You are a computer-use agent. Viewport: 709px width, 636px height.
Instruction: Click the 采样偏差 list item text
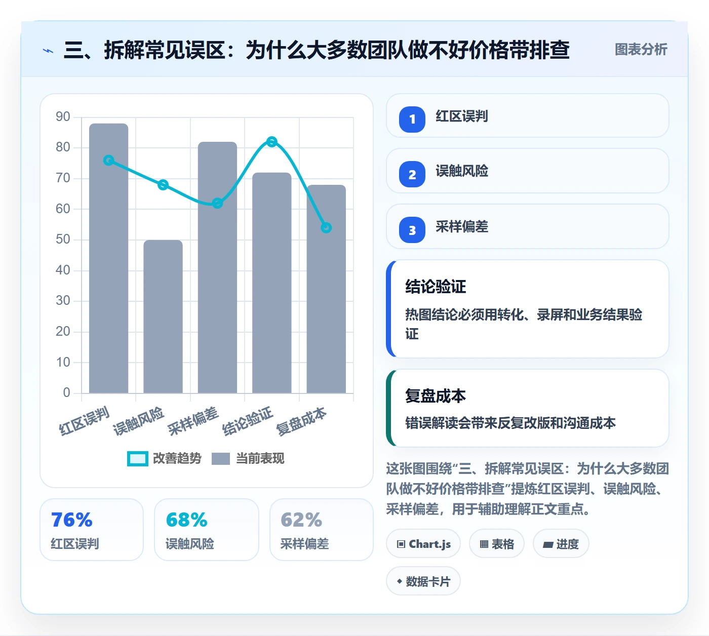click(462, 227)
